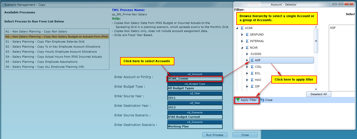The height and width of the screenshot is (139, 357).
Task: Minimize the Account Selector window
Action: (335, 4)
